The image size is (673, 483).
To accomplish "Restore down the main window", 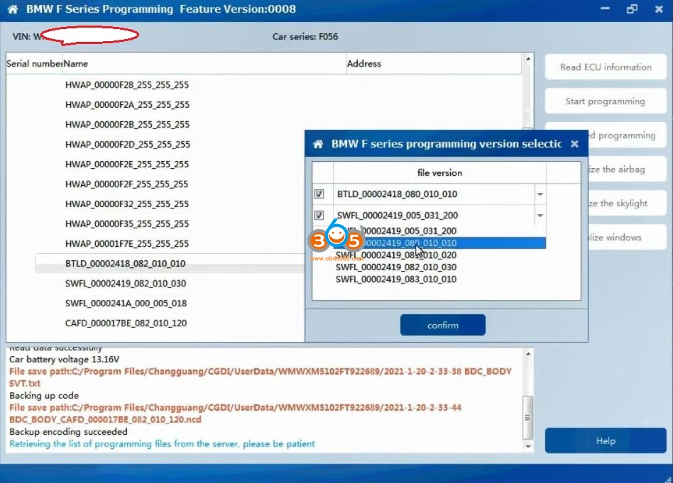I will click(632, 9).
